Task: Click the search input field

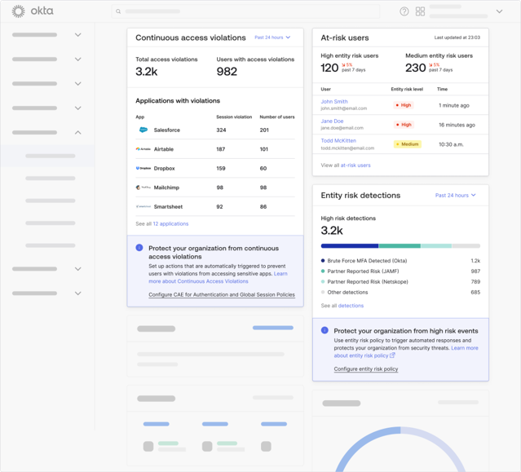Action: tap(245, 11)
